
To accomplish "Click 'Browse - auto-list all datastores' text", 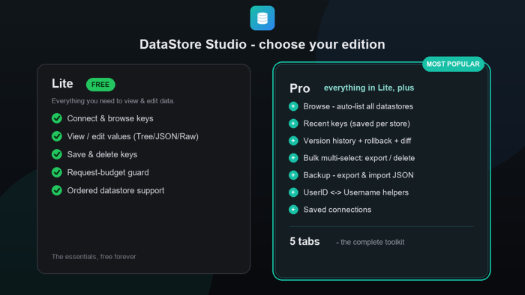I will pyautogui.click(x=358, y=106).
